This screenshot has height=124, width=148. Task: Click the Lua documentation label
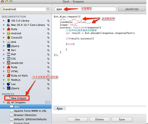pos(13,84)
